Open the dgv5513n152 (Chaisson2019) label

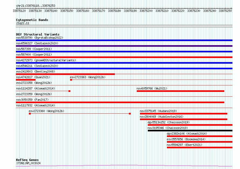pos(169,122)
